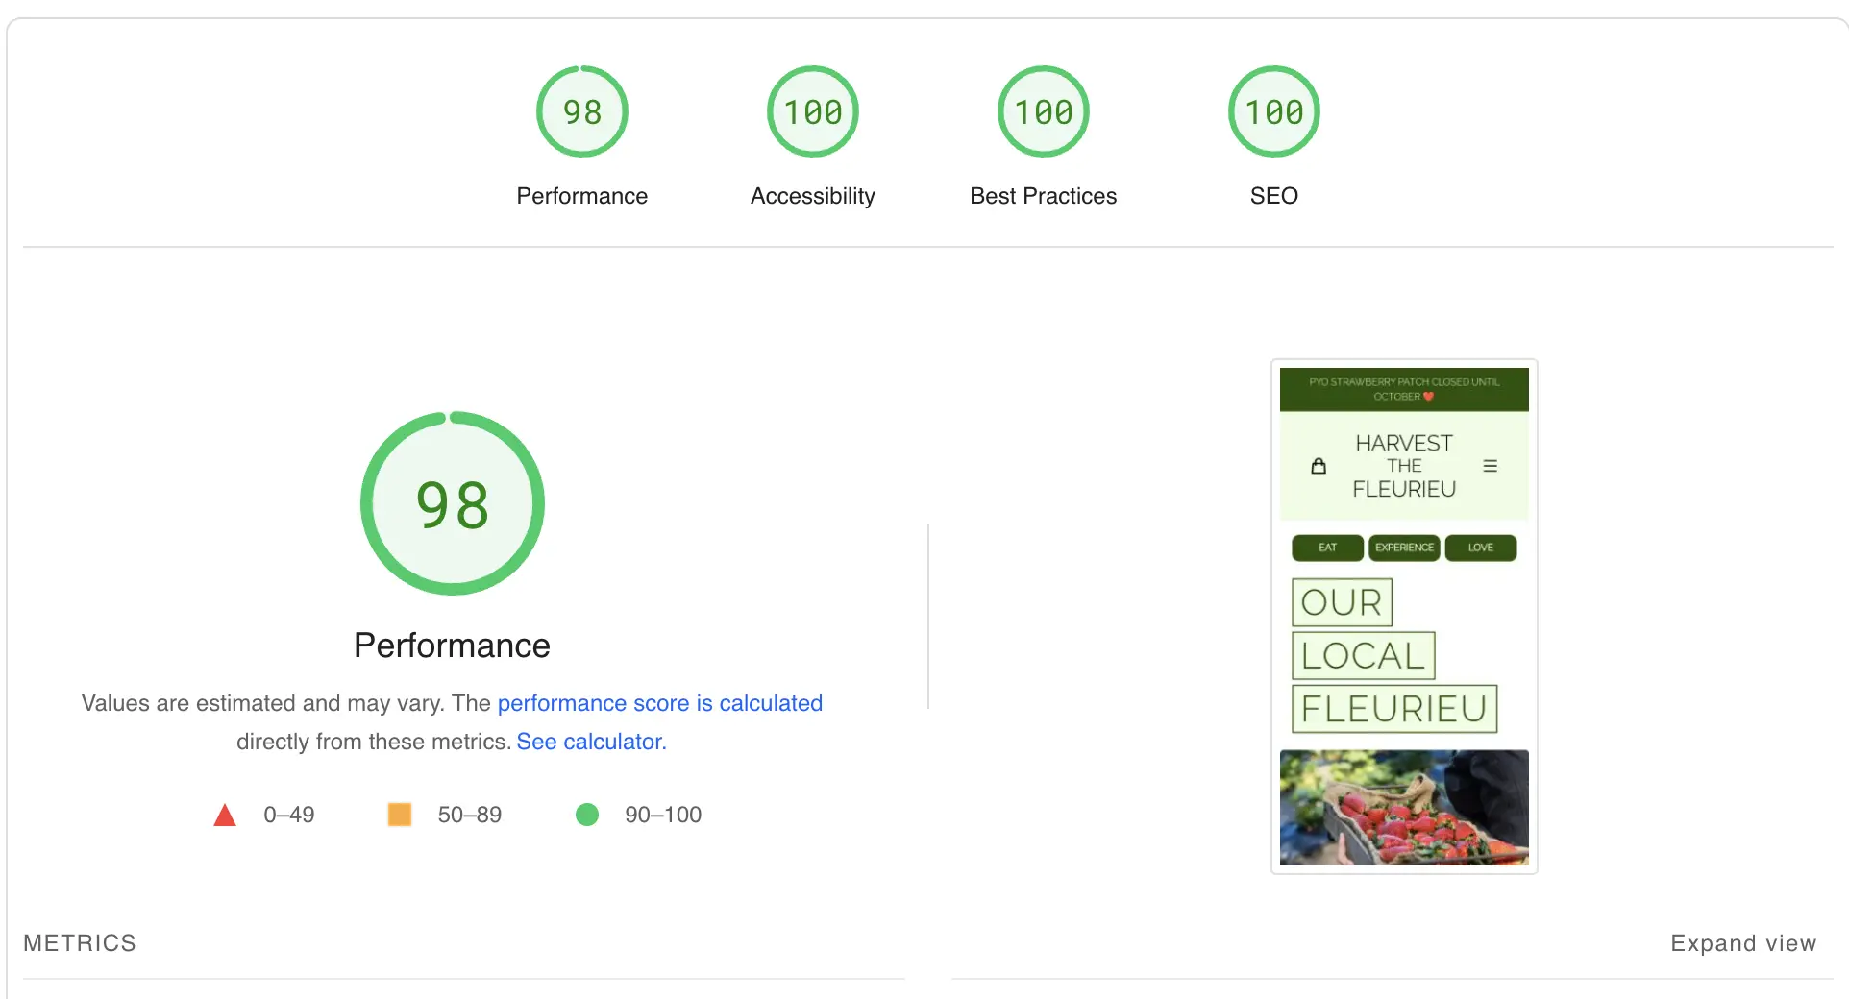Viewport: 1849px width, 999px height.
Task: Click the strawberry photo in the screenshot
Action: tap(1404, 808)
